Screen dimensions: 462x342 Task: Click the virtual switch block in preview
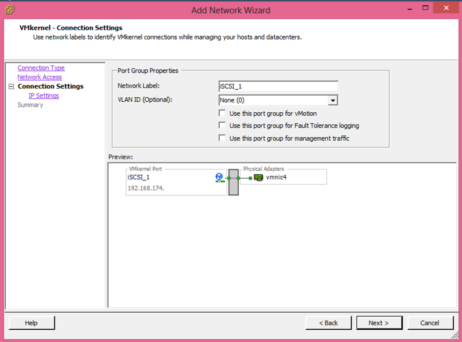[234, 182]
